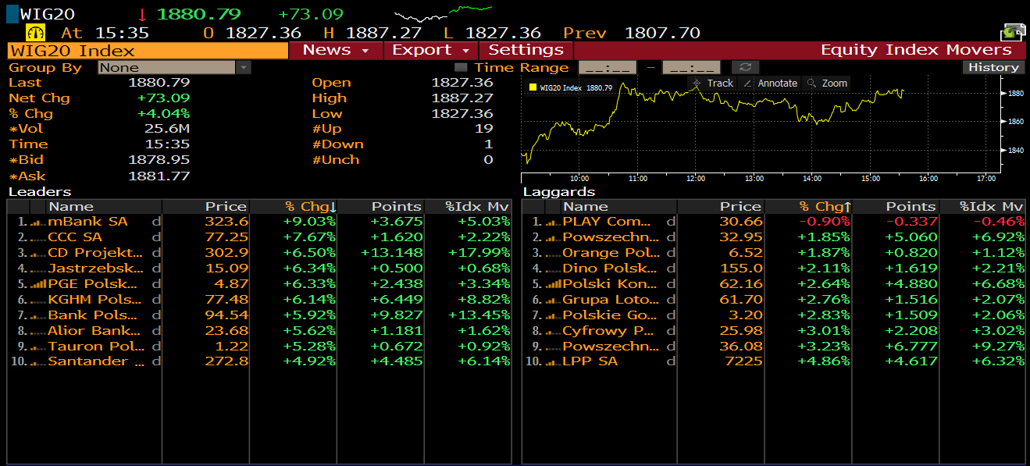
Task: Enable the Time Range checkbox
Action: pyautogui.click(x=461, y=68)
